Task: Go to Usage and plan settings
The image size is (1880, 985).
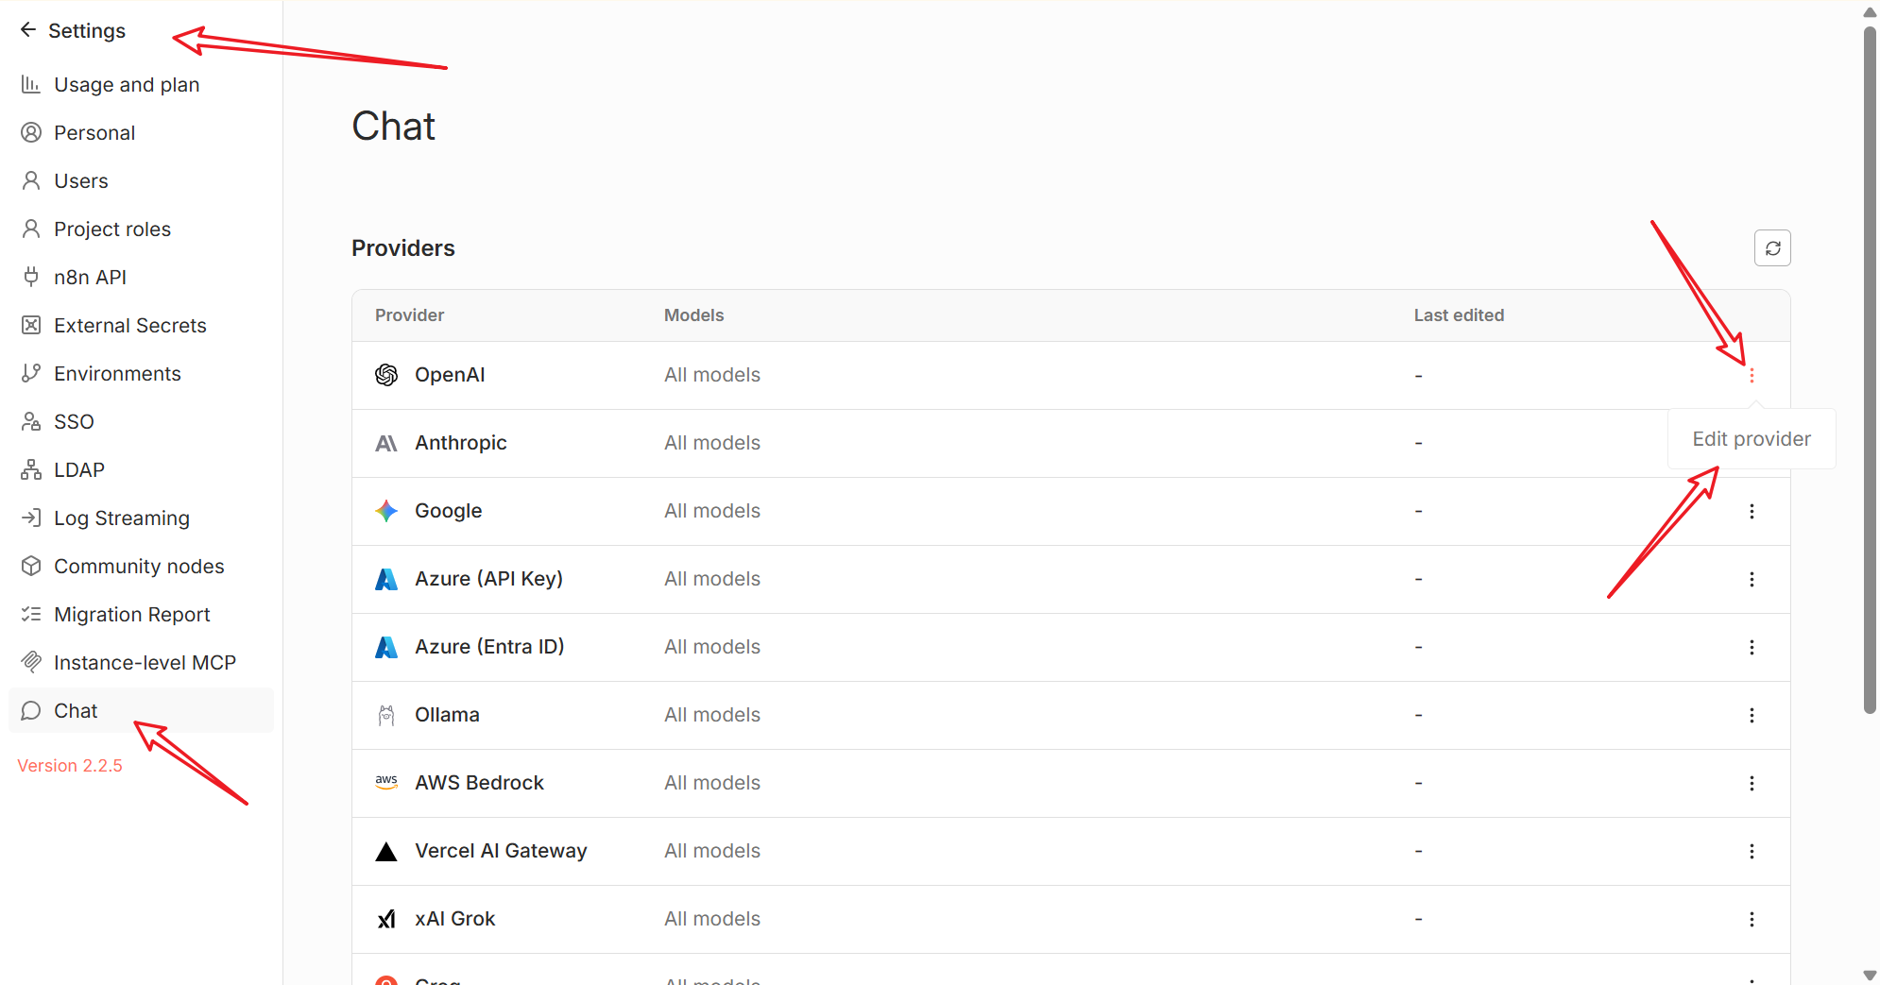Action: click(141, 85)
